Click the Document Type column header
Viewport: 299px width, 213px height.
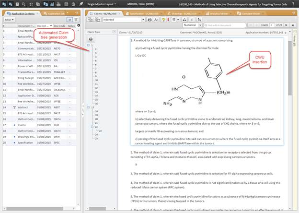(x=26, y=26)
